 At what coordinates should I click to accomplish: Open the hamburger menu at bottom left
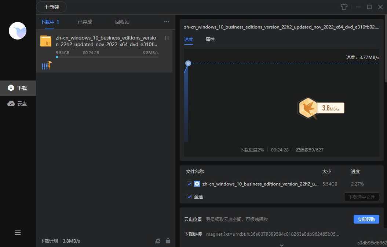pyautogui.click(x=17, y=232)
